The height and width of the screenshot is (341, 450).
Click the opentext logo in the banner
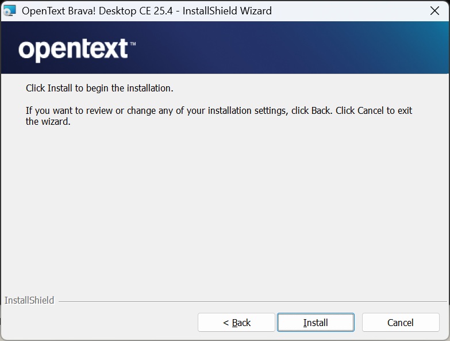(x=73, y=50)
